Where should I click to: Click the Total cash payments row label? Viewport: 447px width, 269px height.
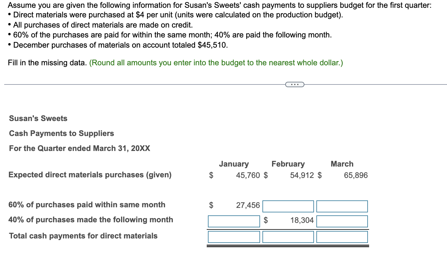point(83,236)
